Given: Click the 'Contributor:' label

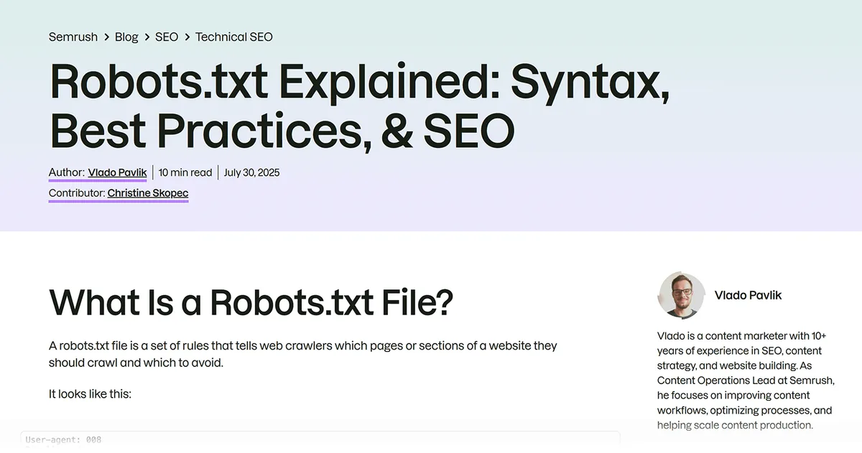Looking at the screenshot, I should click(77, 193).
